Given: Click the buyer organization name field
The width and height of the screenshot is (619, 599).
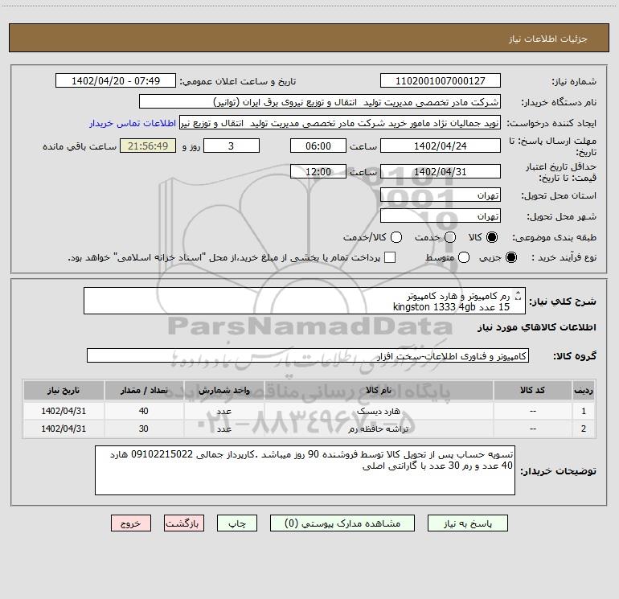Looking at the screenshot, I should coord(320,102).
